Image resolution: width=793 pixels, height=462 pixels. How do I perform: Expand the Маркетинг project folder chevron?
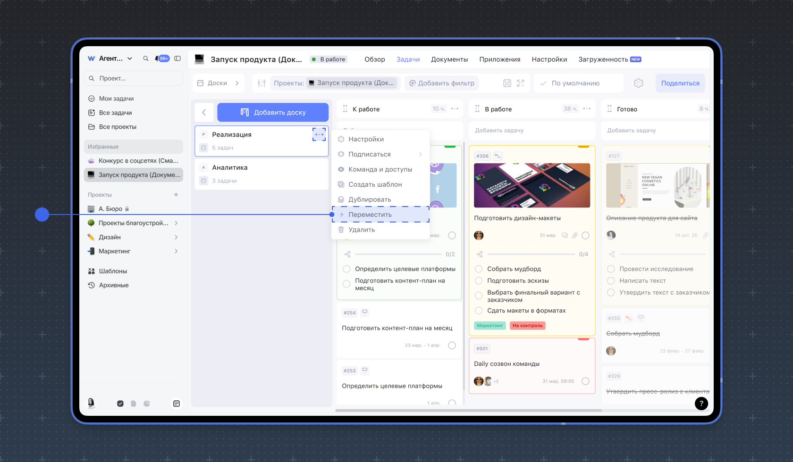click(176, 251)
